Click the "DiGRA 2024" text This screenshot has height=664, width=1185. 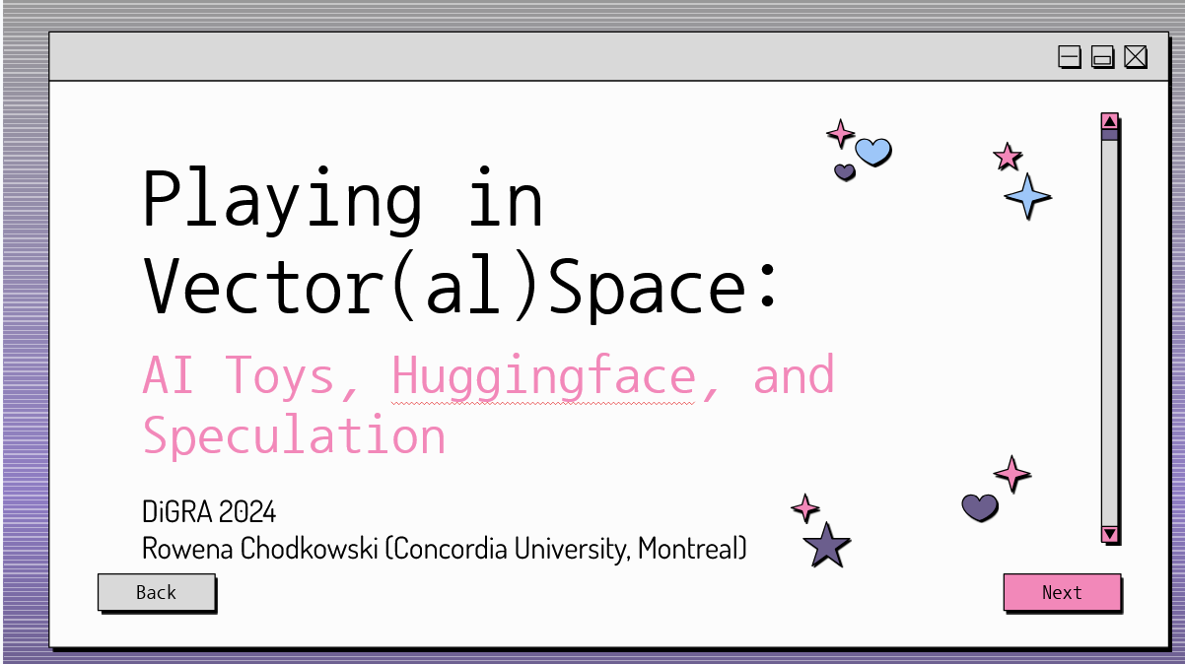pyautogui.click(x=209, y=512)
